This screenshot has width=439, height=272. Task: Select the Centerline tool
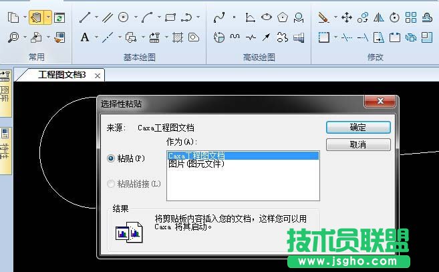click(108, 37)
